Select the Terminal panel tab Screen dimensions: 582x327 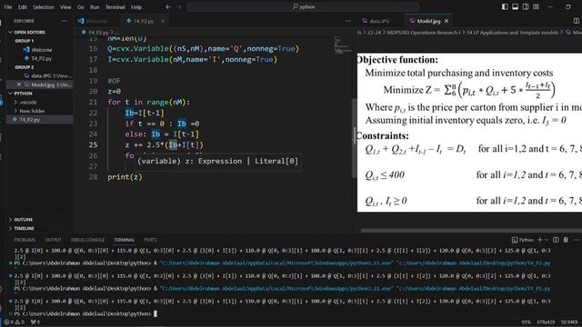point(124,240)
